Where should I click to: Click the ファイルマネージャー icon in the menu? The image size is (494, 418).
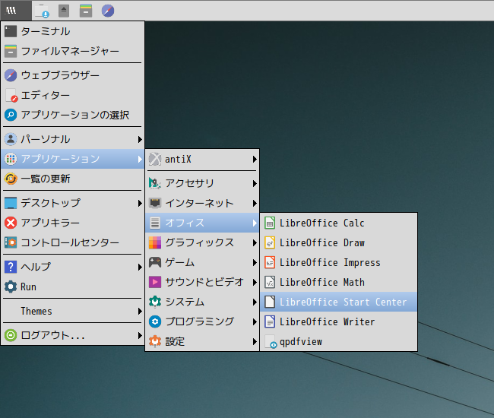click(11, 51)
